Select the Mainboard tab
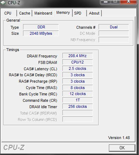Screen dimensions: 139x155 43,13
